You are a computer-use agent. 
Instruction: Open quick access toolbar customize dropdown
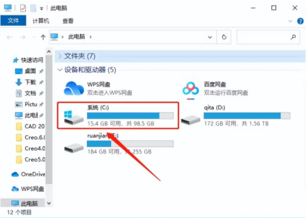pyautogui.click(x=41, y=9)
